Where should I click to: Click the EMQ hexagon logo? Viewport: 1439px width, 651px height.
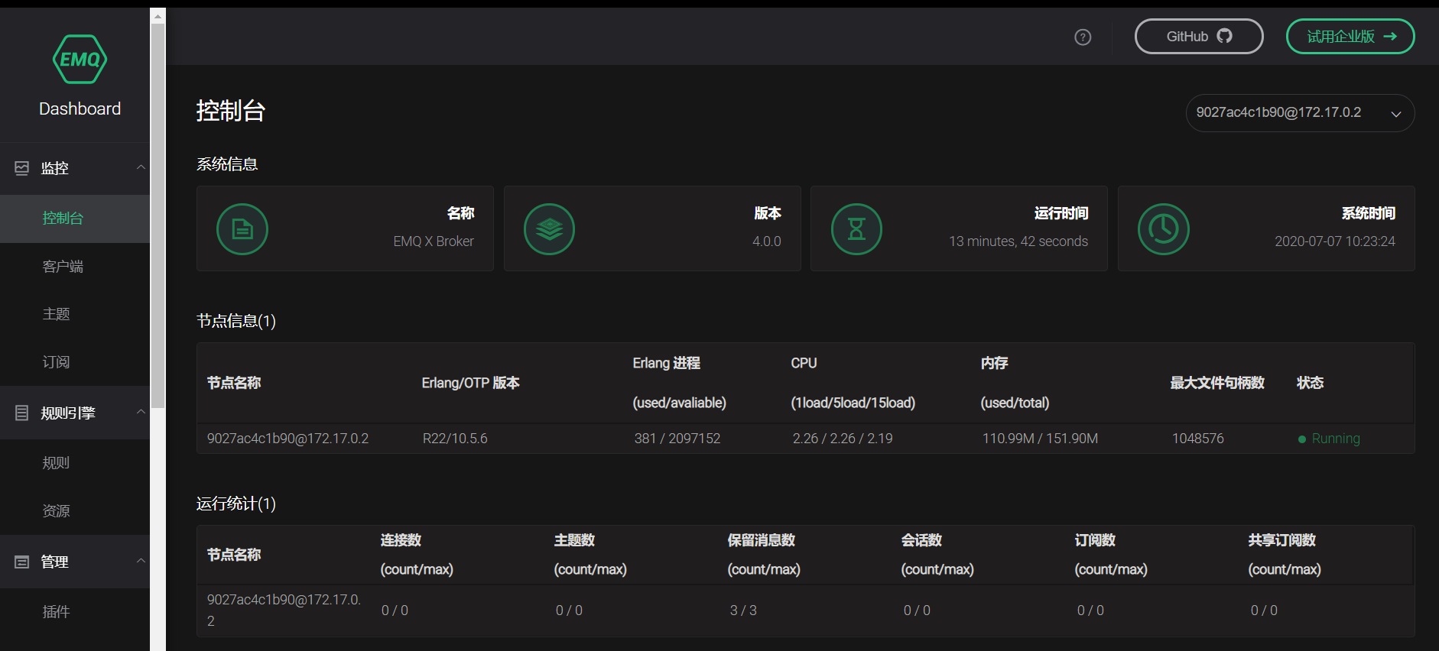pyautogui.click(x=80, y=59)
